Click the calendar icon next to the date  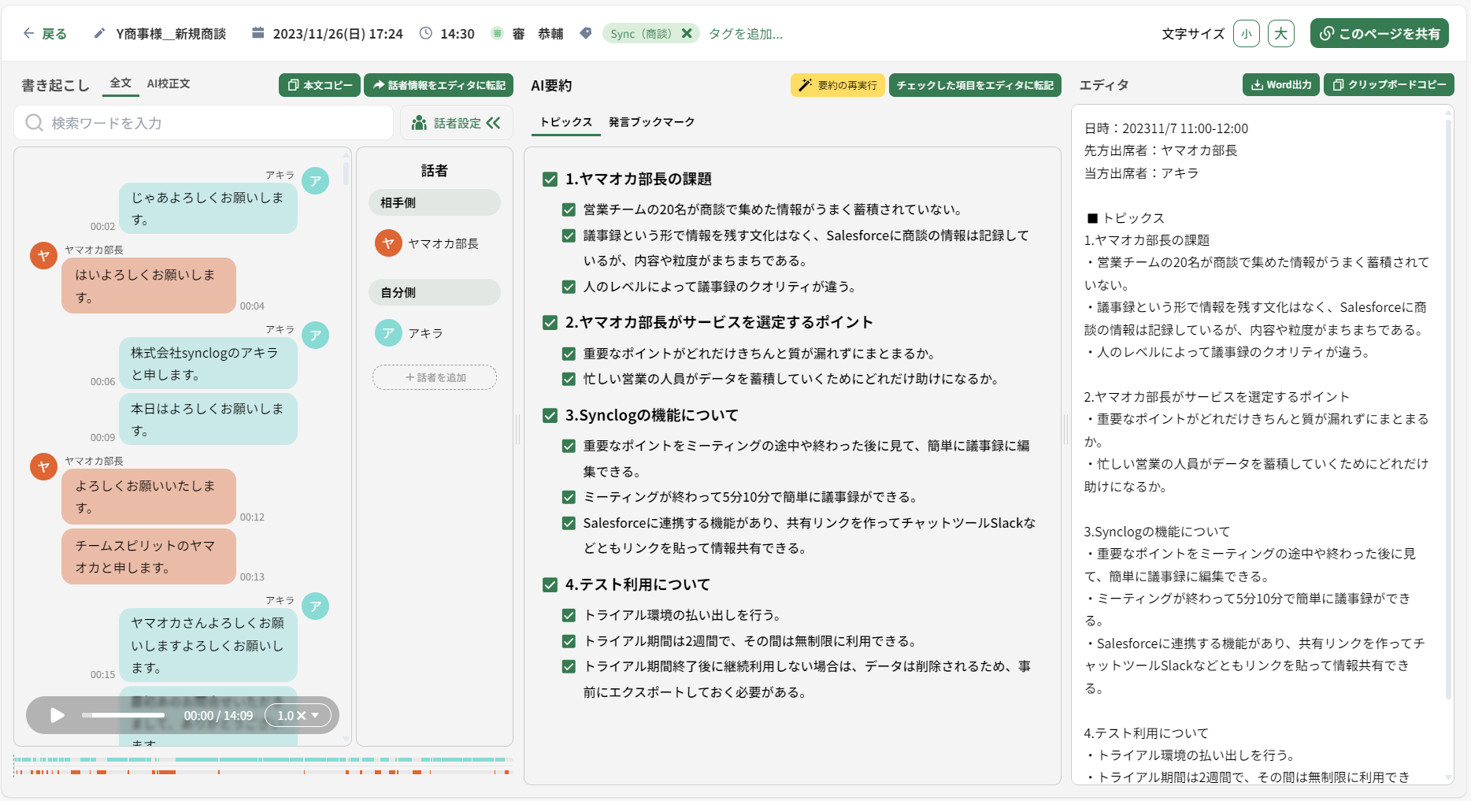[x=258, y=33]
